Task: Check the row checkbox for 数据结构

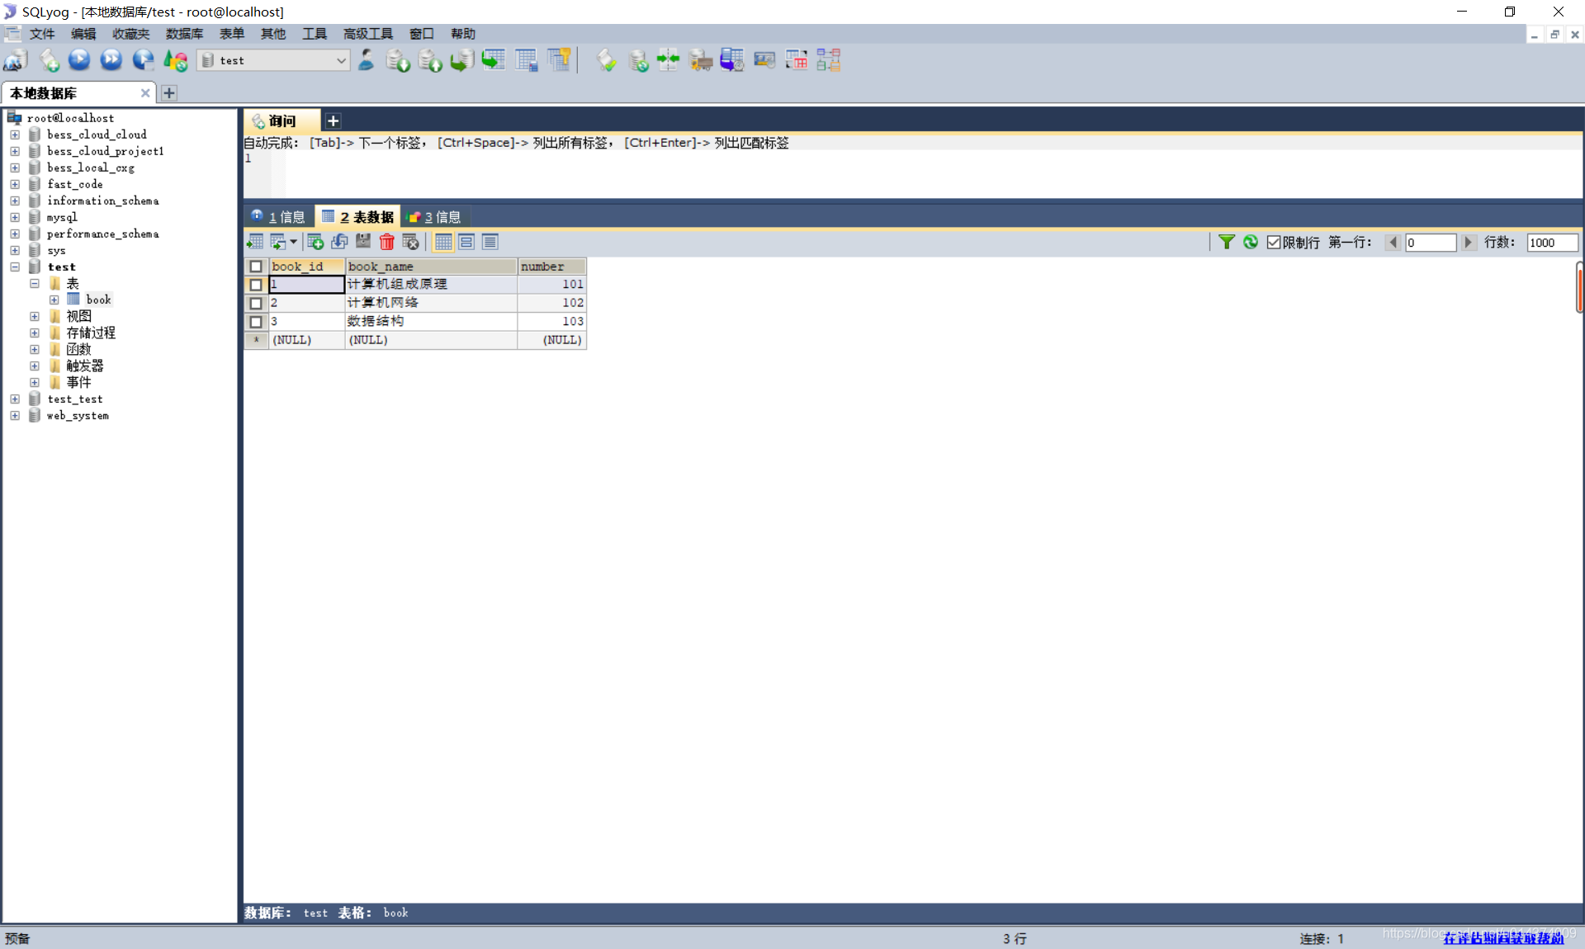Action: pyautogui.click(x=256, y=322)
